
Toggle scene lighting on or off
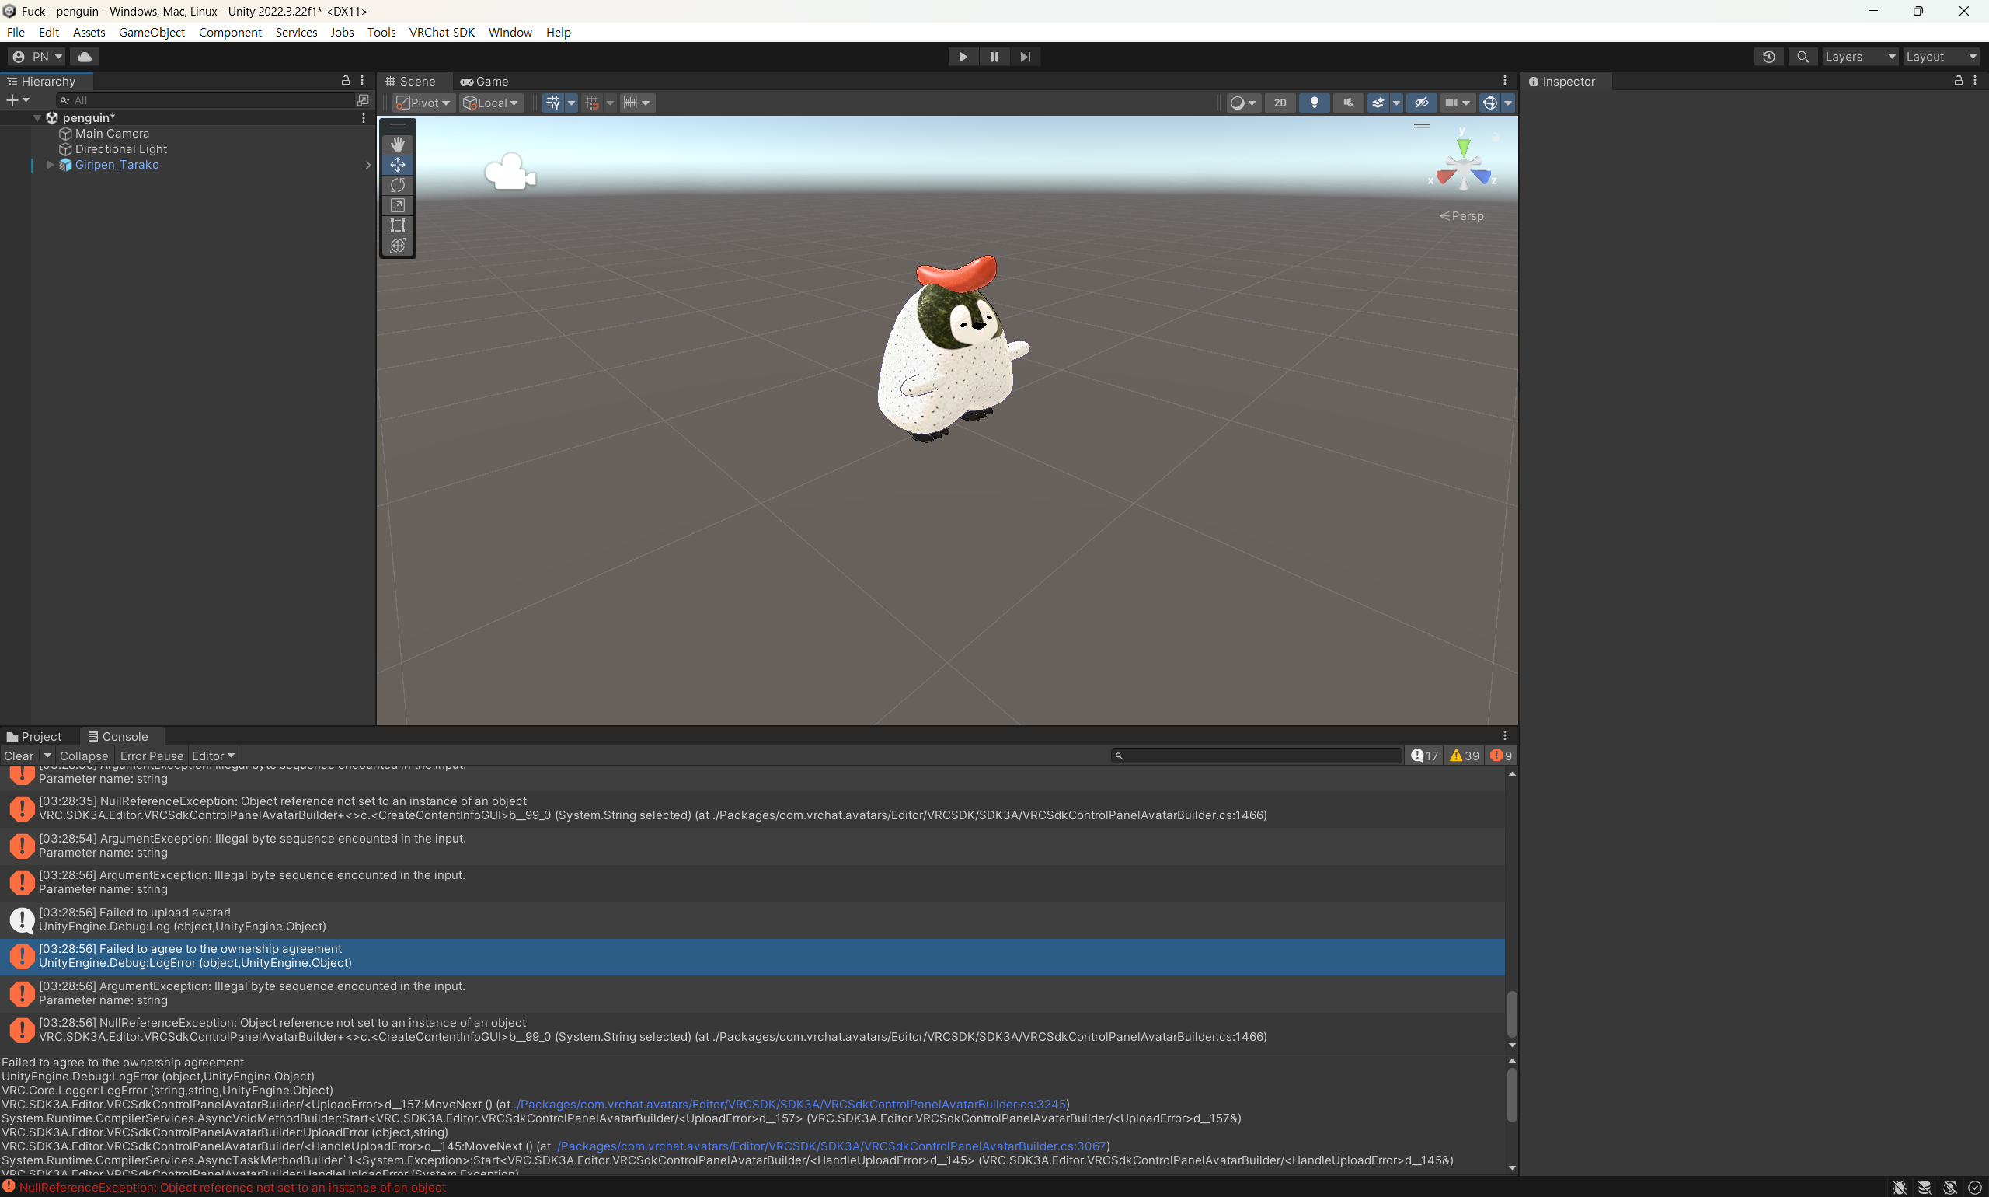coord(1314,103)
